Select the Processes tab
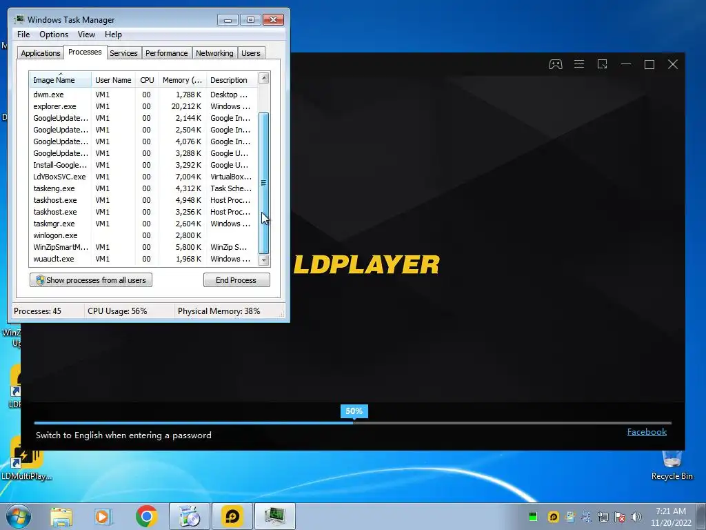The image size is (706, 530). click(x=85, y=52)
